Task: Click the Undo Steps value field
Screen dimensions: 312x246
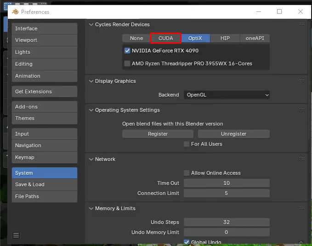Action: pyautogui.click(x=227, y=222)
